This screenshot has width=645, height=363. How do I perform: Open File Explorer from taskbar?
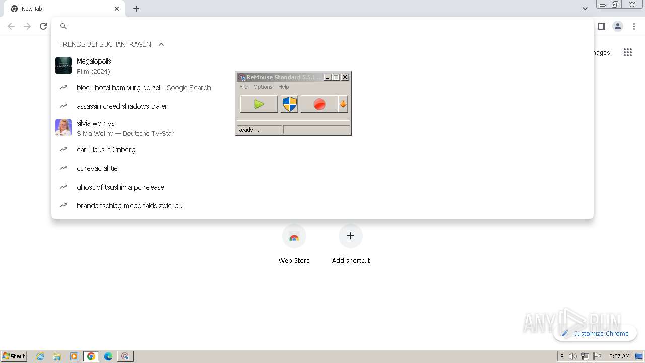click(57, 356)
